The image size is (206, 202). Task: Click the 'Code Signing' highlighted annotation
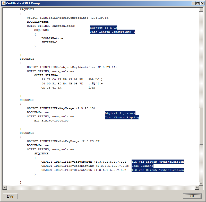point(142,166)
